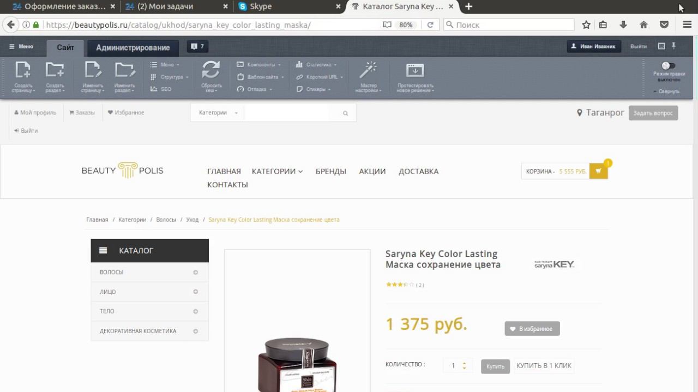Open the БРЕНДЫ nav item

(331, 171)
